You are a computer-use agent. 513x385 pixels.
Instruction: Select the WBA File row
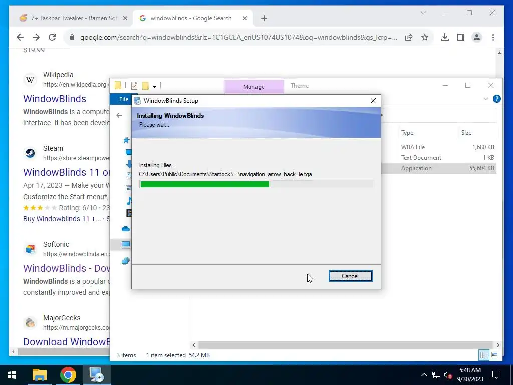pos(439,147)
